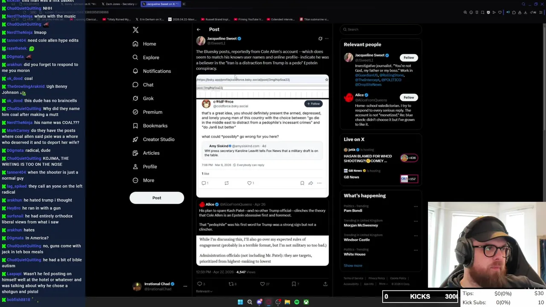546x307 pixels.
Task: Go back with the Post arrow
Action: pos(198,29)
